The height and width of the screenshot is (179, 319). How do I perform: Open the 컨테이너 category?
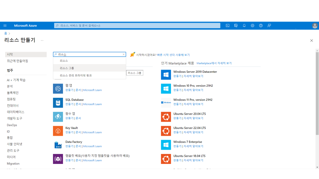(x=13, y=105)
